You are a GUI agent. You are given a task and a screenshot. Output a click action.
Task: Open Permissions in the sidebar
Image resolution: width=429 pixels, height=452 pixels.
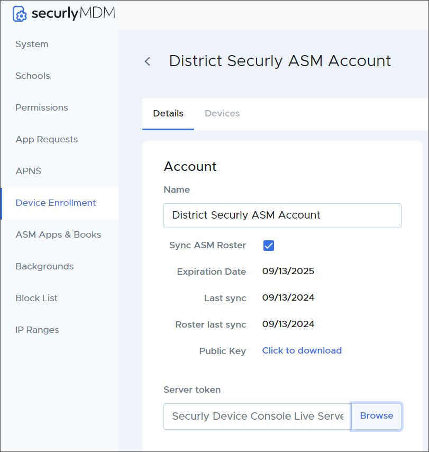(42, 107)
